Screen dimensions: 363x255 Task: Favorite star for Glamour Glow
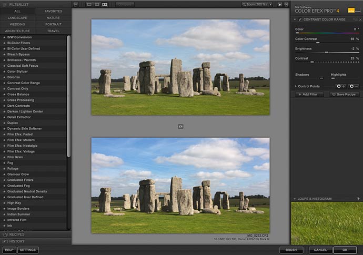click(x=4, y=174)
